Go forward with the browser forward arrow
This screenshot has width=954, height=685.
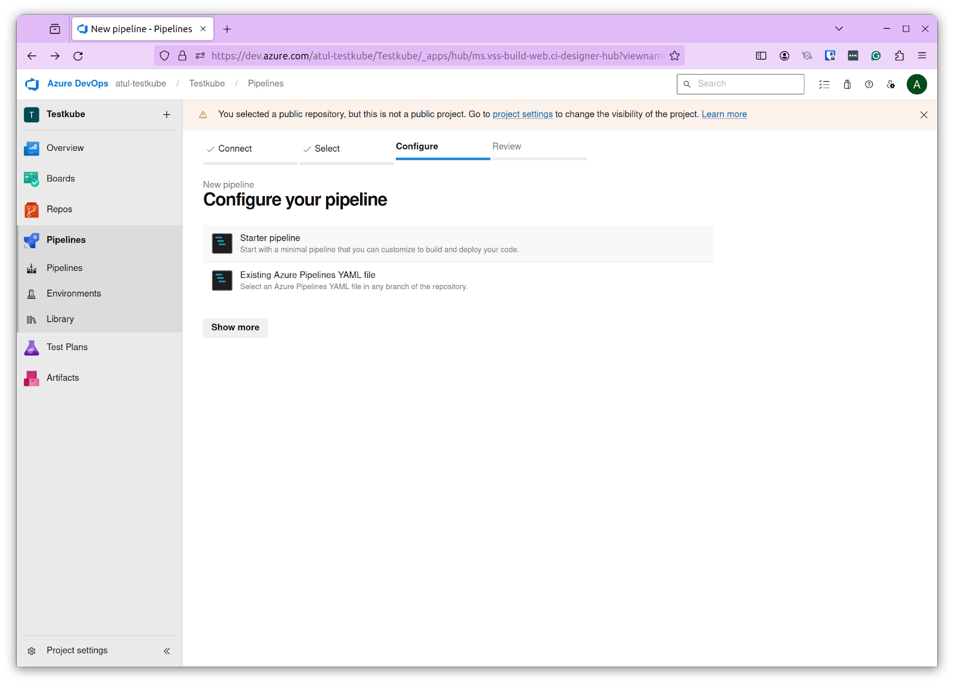tap(55, 56)
